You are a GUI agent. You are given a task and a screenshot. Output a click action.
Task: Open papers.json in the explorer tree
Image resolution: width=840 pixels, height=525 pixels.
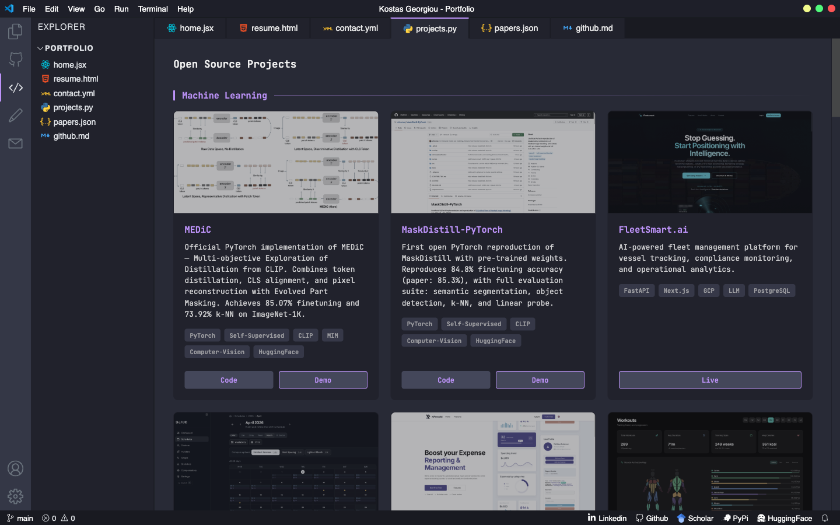68,122
